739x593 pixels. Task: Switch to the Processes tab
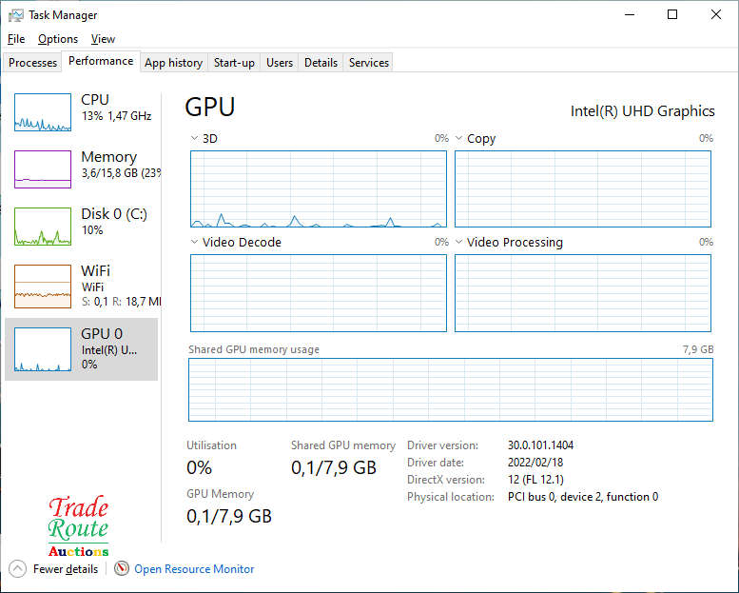point(33,63)
